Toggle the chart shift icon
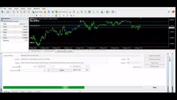177x100 pixels. 98,12
